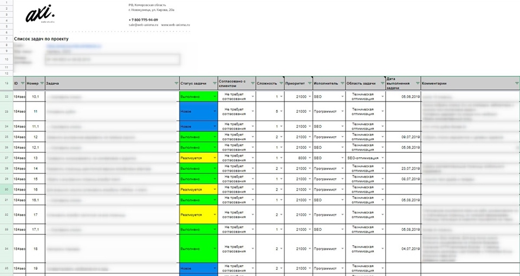This screenshot has width=520, height=276.
Task: Open complexity dropdown with value 5
Action: pos(281,111)
